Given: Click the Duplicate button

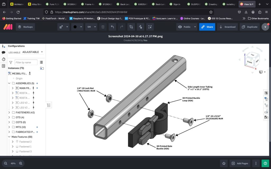Looking at the screenshot, I should click(x=250, y=27).
